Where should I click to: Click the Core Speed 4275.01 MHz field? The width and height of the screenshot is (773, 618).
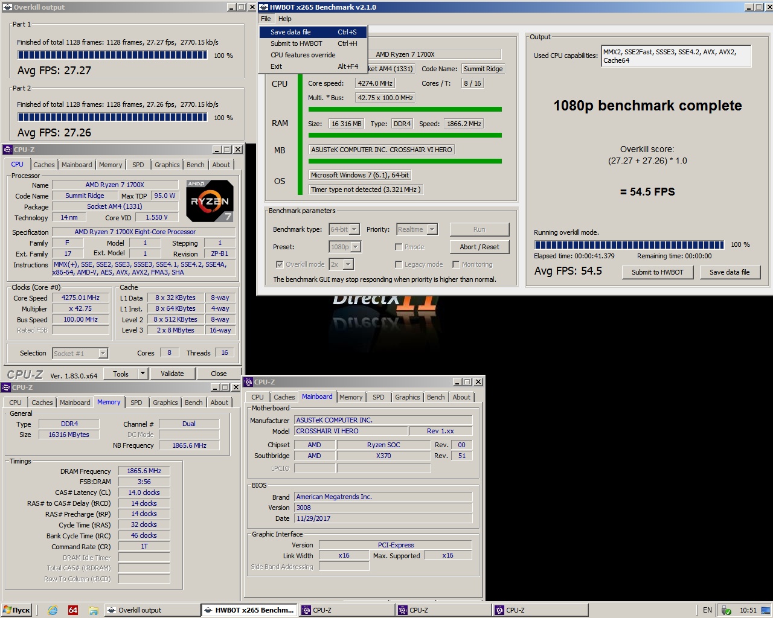(80, 298)
